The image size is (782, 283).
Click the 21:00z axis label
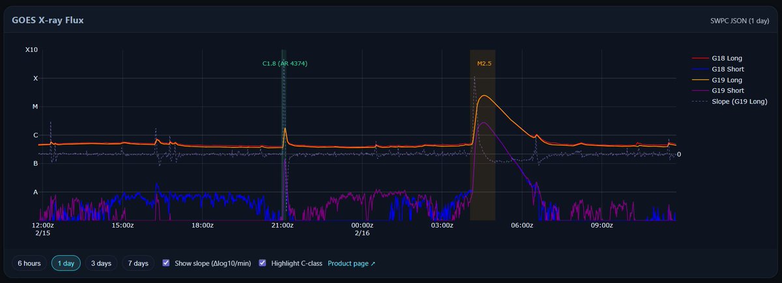(282, 225)
